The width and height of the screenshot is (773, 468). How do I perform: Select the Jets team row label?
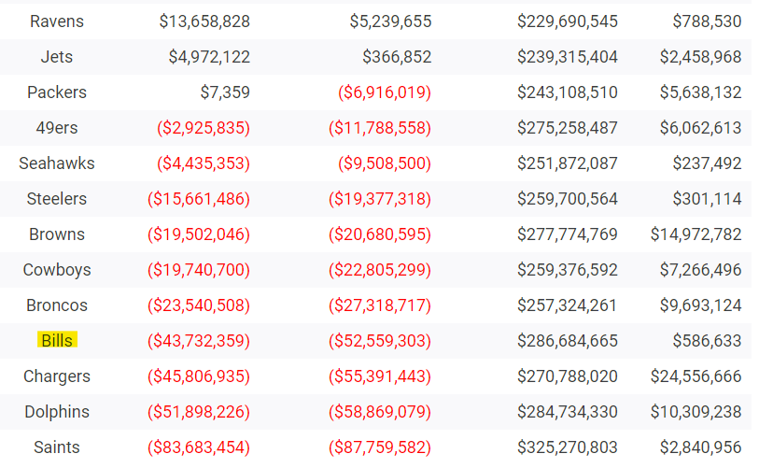57,57
